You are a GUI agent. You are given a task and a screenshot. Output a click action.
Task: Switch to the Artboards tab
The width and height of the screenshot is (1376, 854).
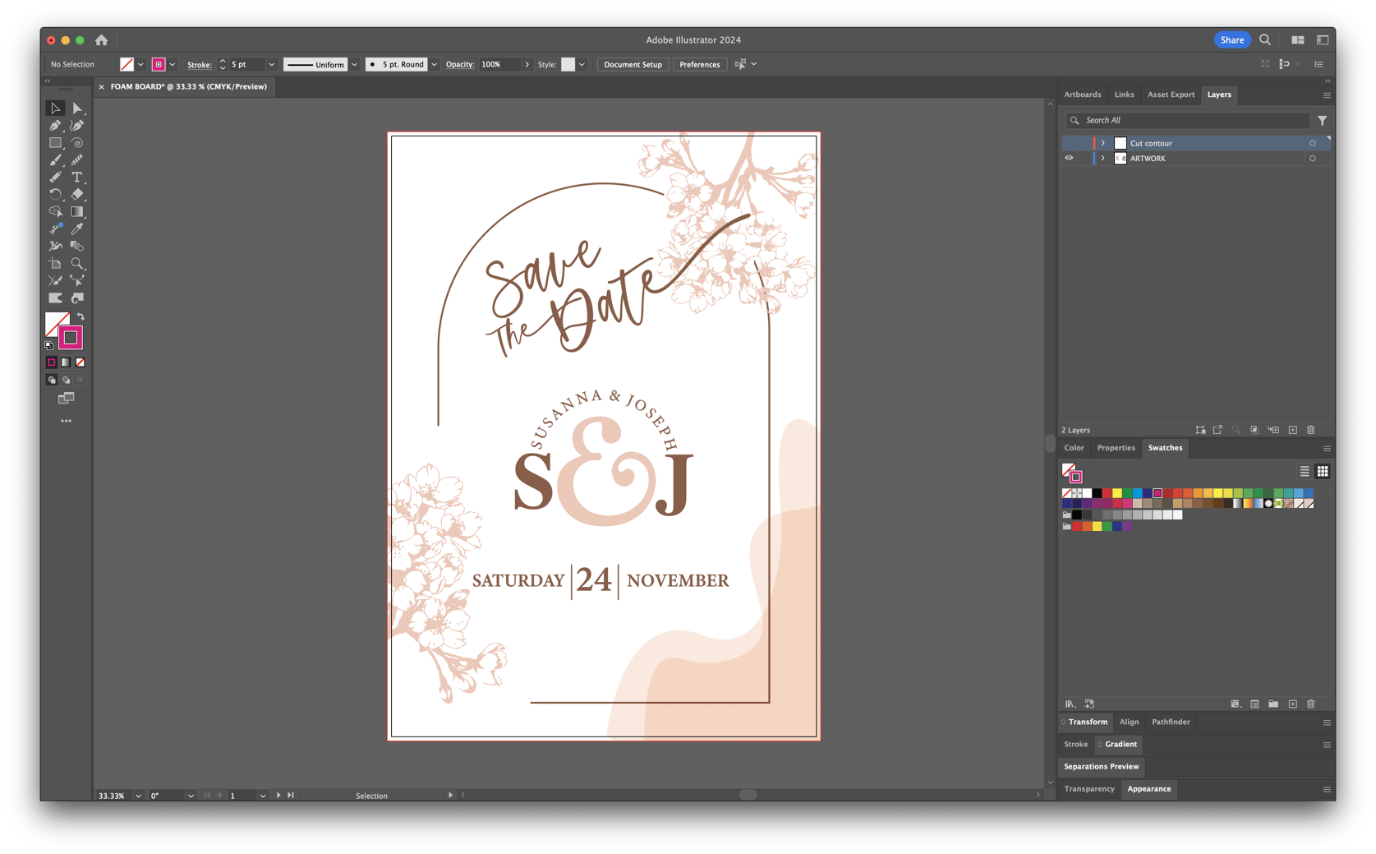pyautogui.click(x=1082, y=95)
